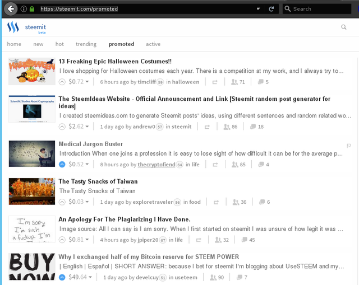The width and height of the screenshot is (359, 285).
Task: Show the 85 voters on Medical Jargon post
Action: (238, 164)
